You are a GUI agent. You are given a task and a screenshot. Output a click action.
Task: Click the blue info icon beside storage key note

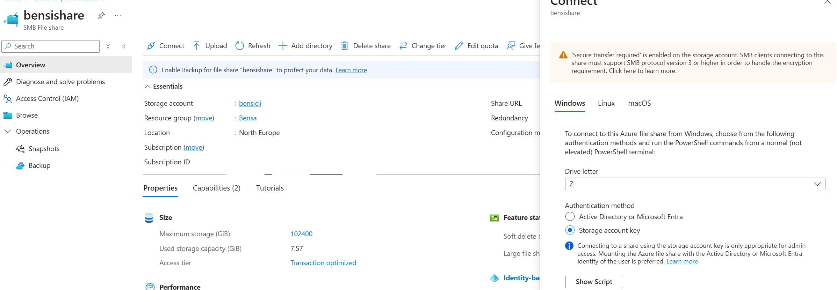click(569, 246)
